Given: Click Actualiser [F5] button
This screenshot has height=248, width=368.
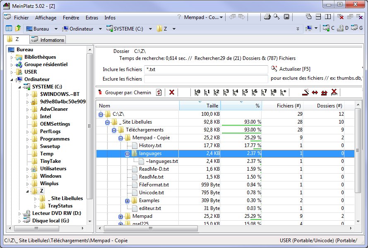Looking at the screenshot, I should 291,69.
